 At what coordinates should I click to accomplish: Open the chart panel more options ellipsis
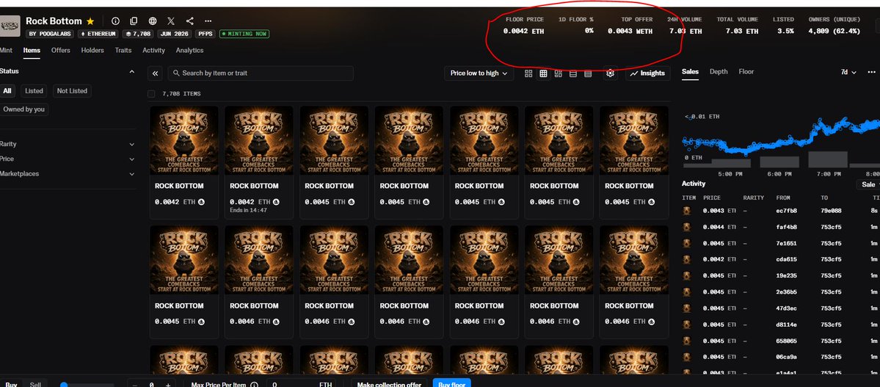[871, 72]
